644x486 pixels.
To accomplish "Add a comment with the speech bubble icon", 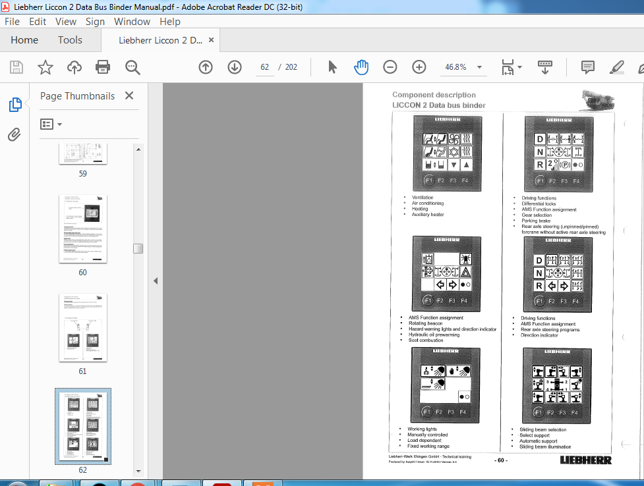I will pos(588,67).
